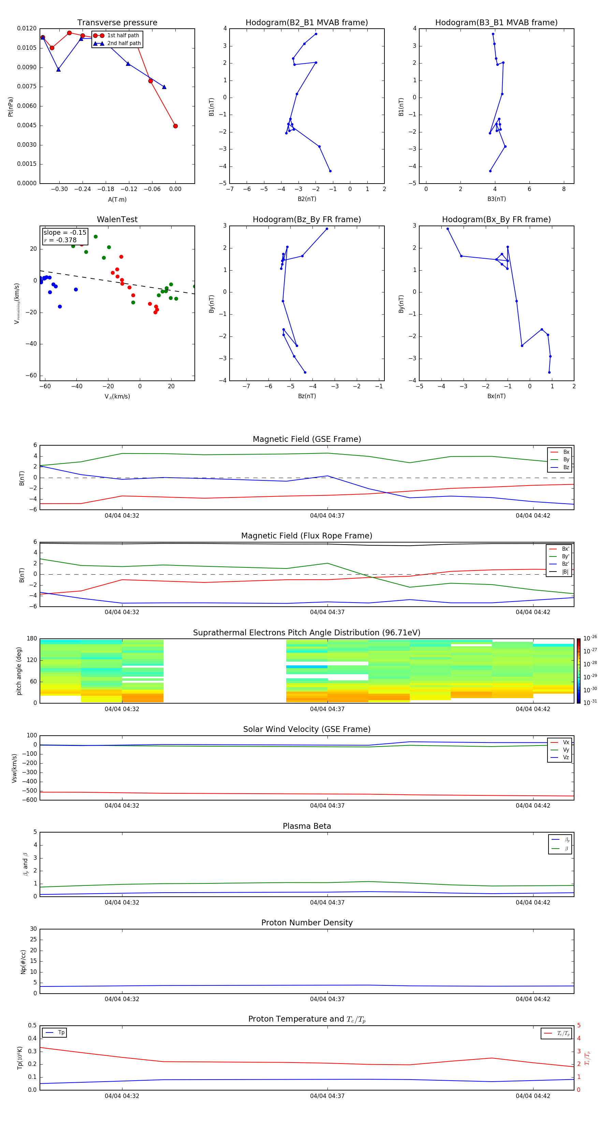
Task: Click '04/04 04:37' tick under GSE field plot
Action: (327, 515)
